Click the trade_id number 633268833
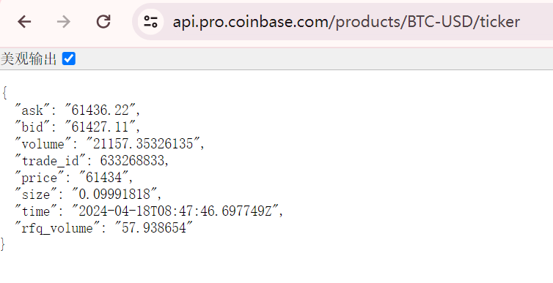The image size is (553, 283). pyautogui.click(x=132, y=161)
